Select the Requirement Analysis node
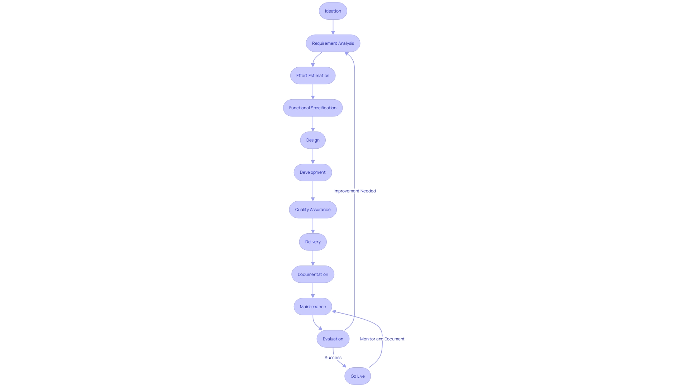The height and width of the screenshot is (387, 688). (332, 43)
